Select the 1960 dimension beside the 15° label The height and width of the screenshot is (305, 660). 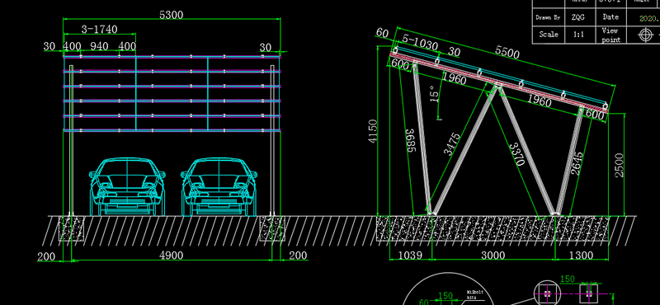[455, 78]
